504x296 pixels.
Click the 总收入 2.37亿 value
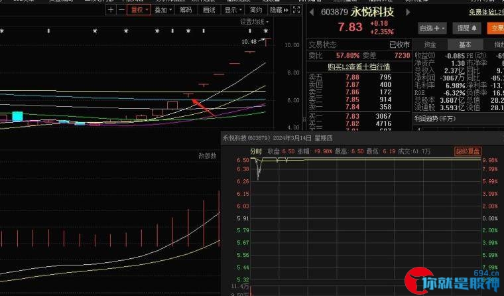click(455, 71)
